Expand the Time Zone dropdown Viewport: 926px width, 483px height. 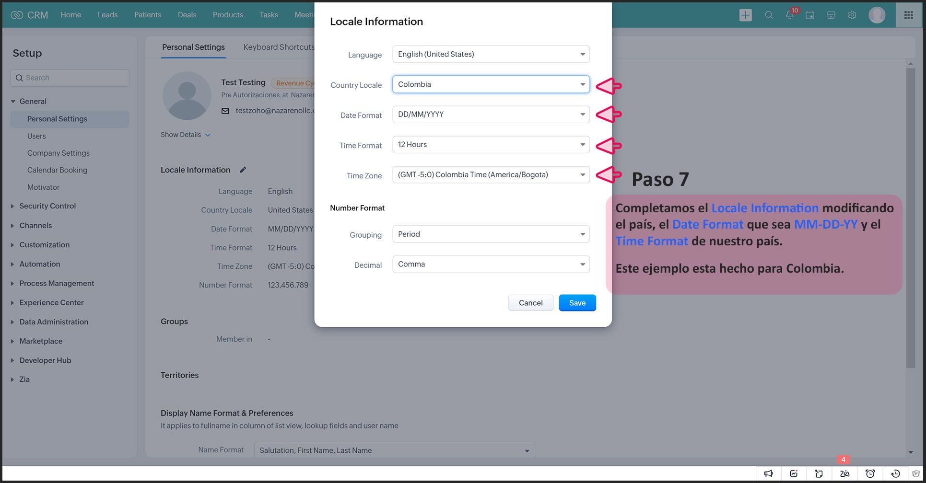491,175
